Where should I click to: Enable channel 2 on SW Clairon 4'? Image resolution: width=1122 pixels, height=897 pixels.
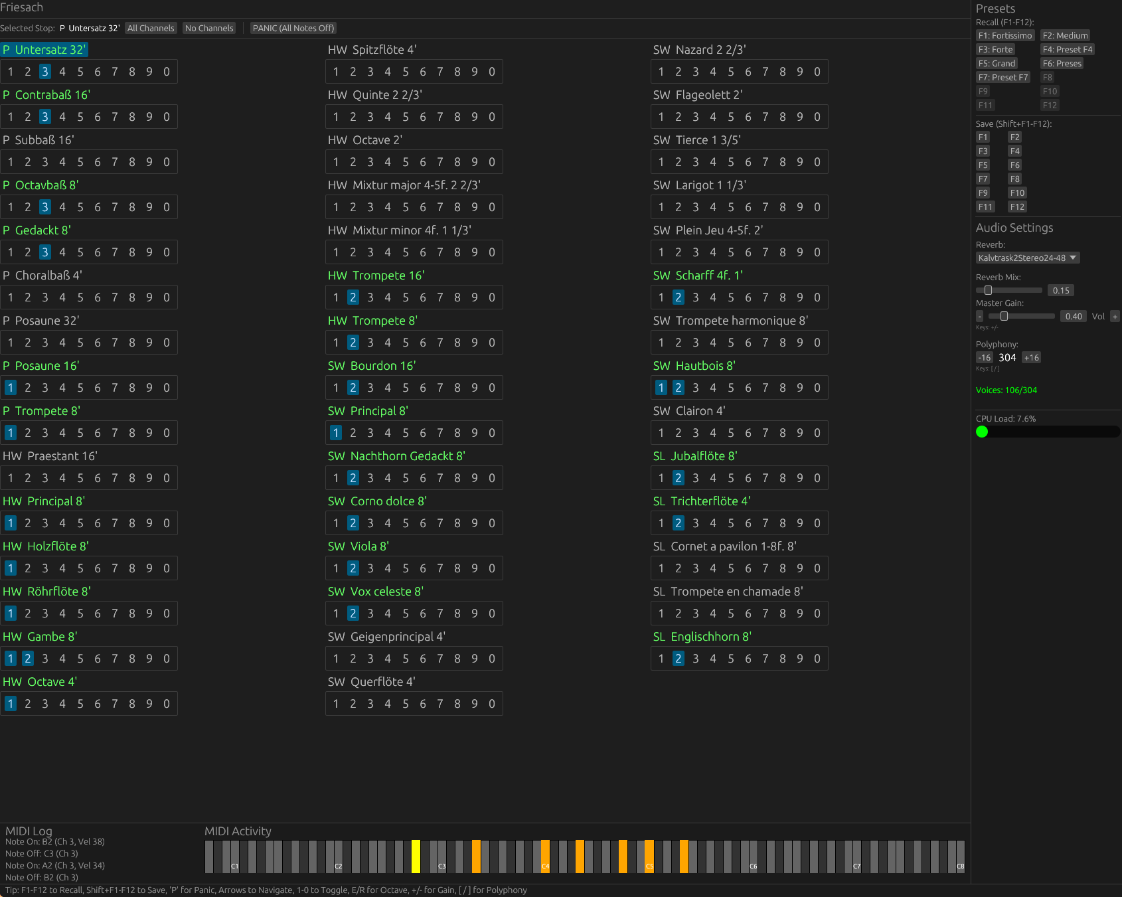(678, 432)
